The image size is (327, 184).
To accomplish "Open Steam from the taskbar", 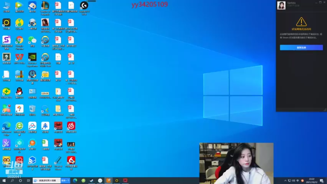I will (x=92, y=181).
